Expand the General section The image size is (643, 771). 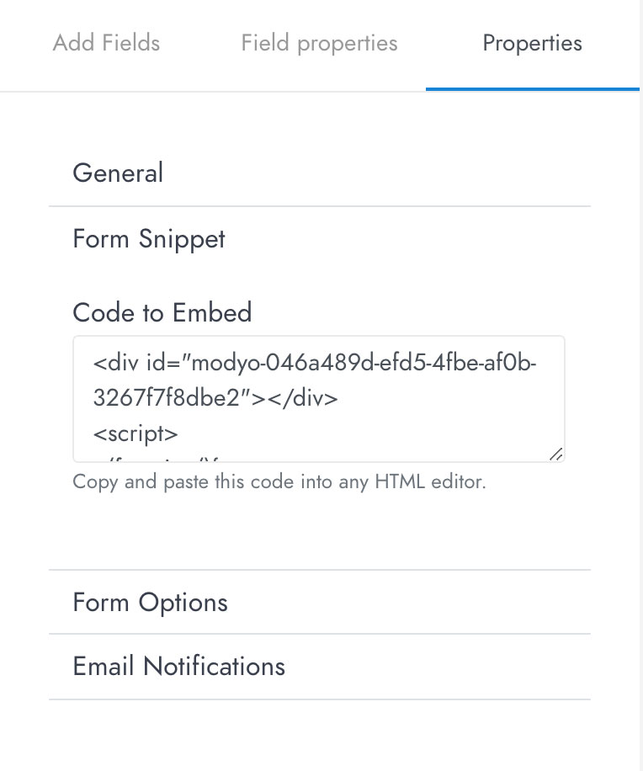point(320,173)
